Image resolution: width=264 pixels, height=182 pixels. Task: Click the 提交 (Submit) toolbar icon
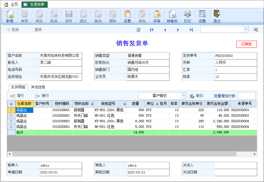(83, 16)
